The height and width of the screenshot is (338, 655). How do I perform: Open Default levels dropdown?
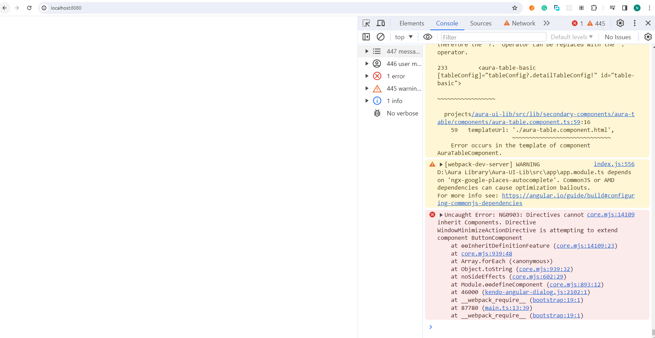click(571, 37)
